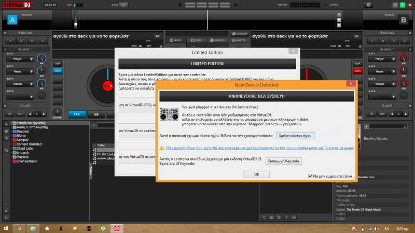Toggle VINYL mode on left deck
This screenshot has width=415, height=233.
(58, 70)
